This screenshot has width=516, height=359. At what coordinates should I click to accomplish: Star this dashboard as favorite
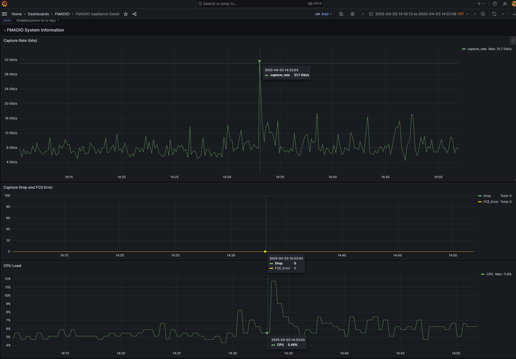tap(126, 14)
